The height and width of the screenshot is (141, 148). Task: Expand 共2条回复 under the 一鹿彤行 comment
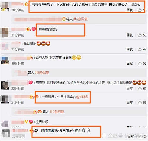pyautogui.click(x=57, y=112)
